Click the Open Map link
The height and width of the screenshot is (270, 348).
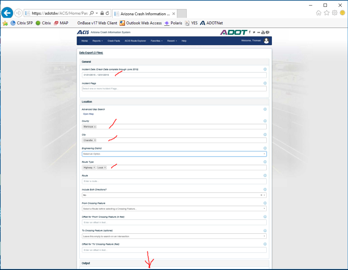(x=88, y=114)
